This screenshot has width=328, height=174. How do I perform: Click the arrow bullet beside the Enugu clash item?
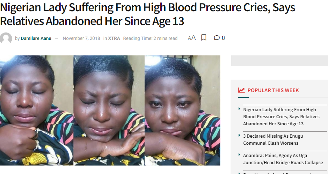[x=240, y=136]
